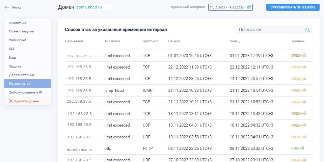Click Удалить домен link
Screen dimensions: 324x162
26,101
